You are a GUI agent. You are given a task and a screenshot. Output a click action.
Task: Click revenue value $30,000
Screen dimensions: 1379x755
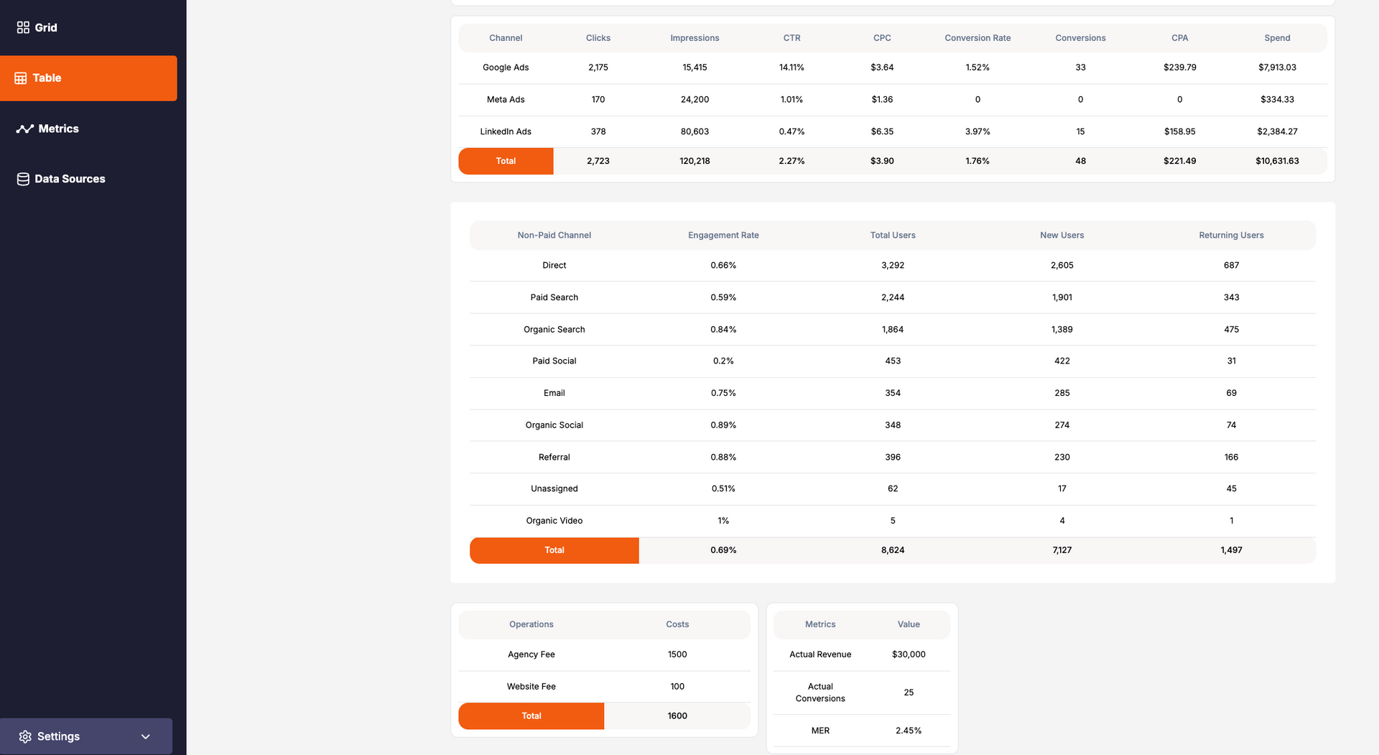coord(909,654)
